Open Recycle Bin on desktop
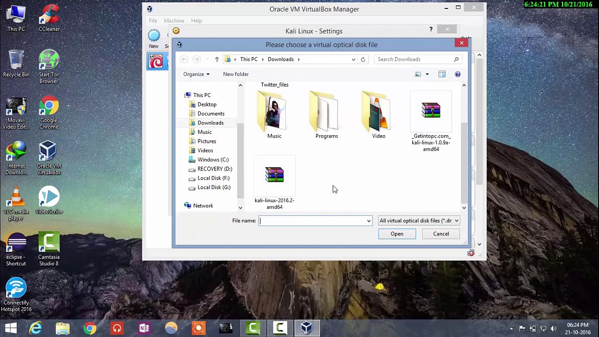 coord(16,64)
